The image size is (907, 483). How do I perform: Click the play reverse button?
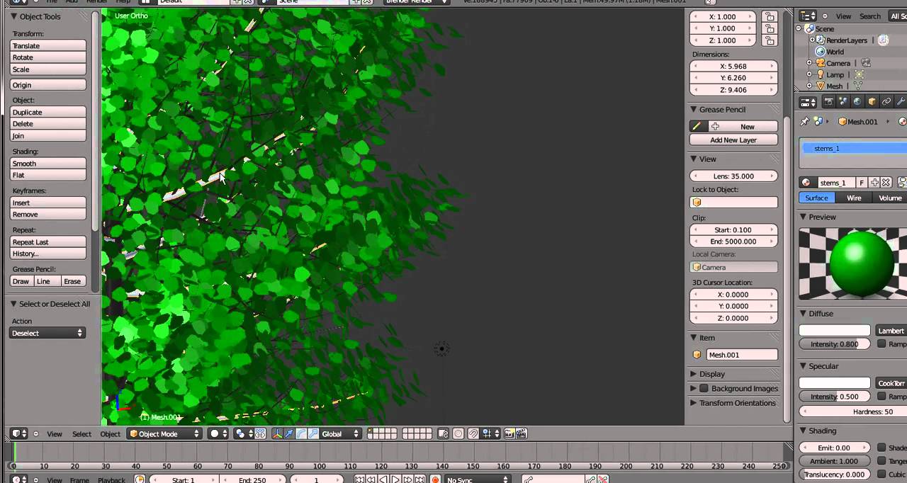click(383, 479)
